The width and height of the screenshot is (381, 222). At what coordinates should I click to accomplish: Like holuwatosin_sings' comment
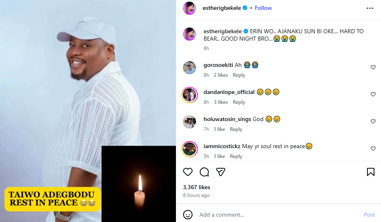(373, 121)
